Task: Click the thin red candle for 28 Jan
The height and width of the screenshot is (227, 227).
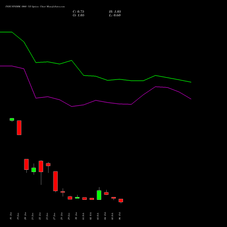Action: pos(63,192)
